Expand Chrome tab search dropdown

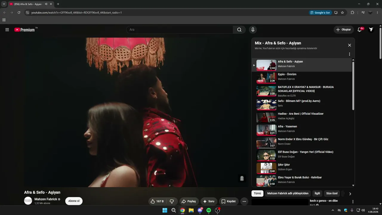point(4,4)
